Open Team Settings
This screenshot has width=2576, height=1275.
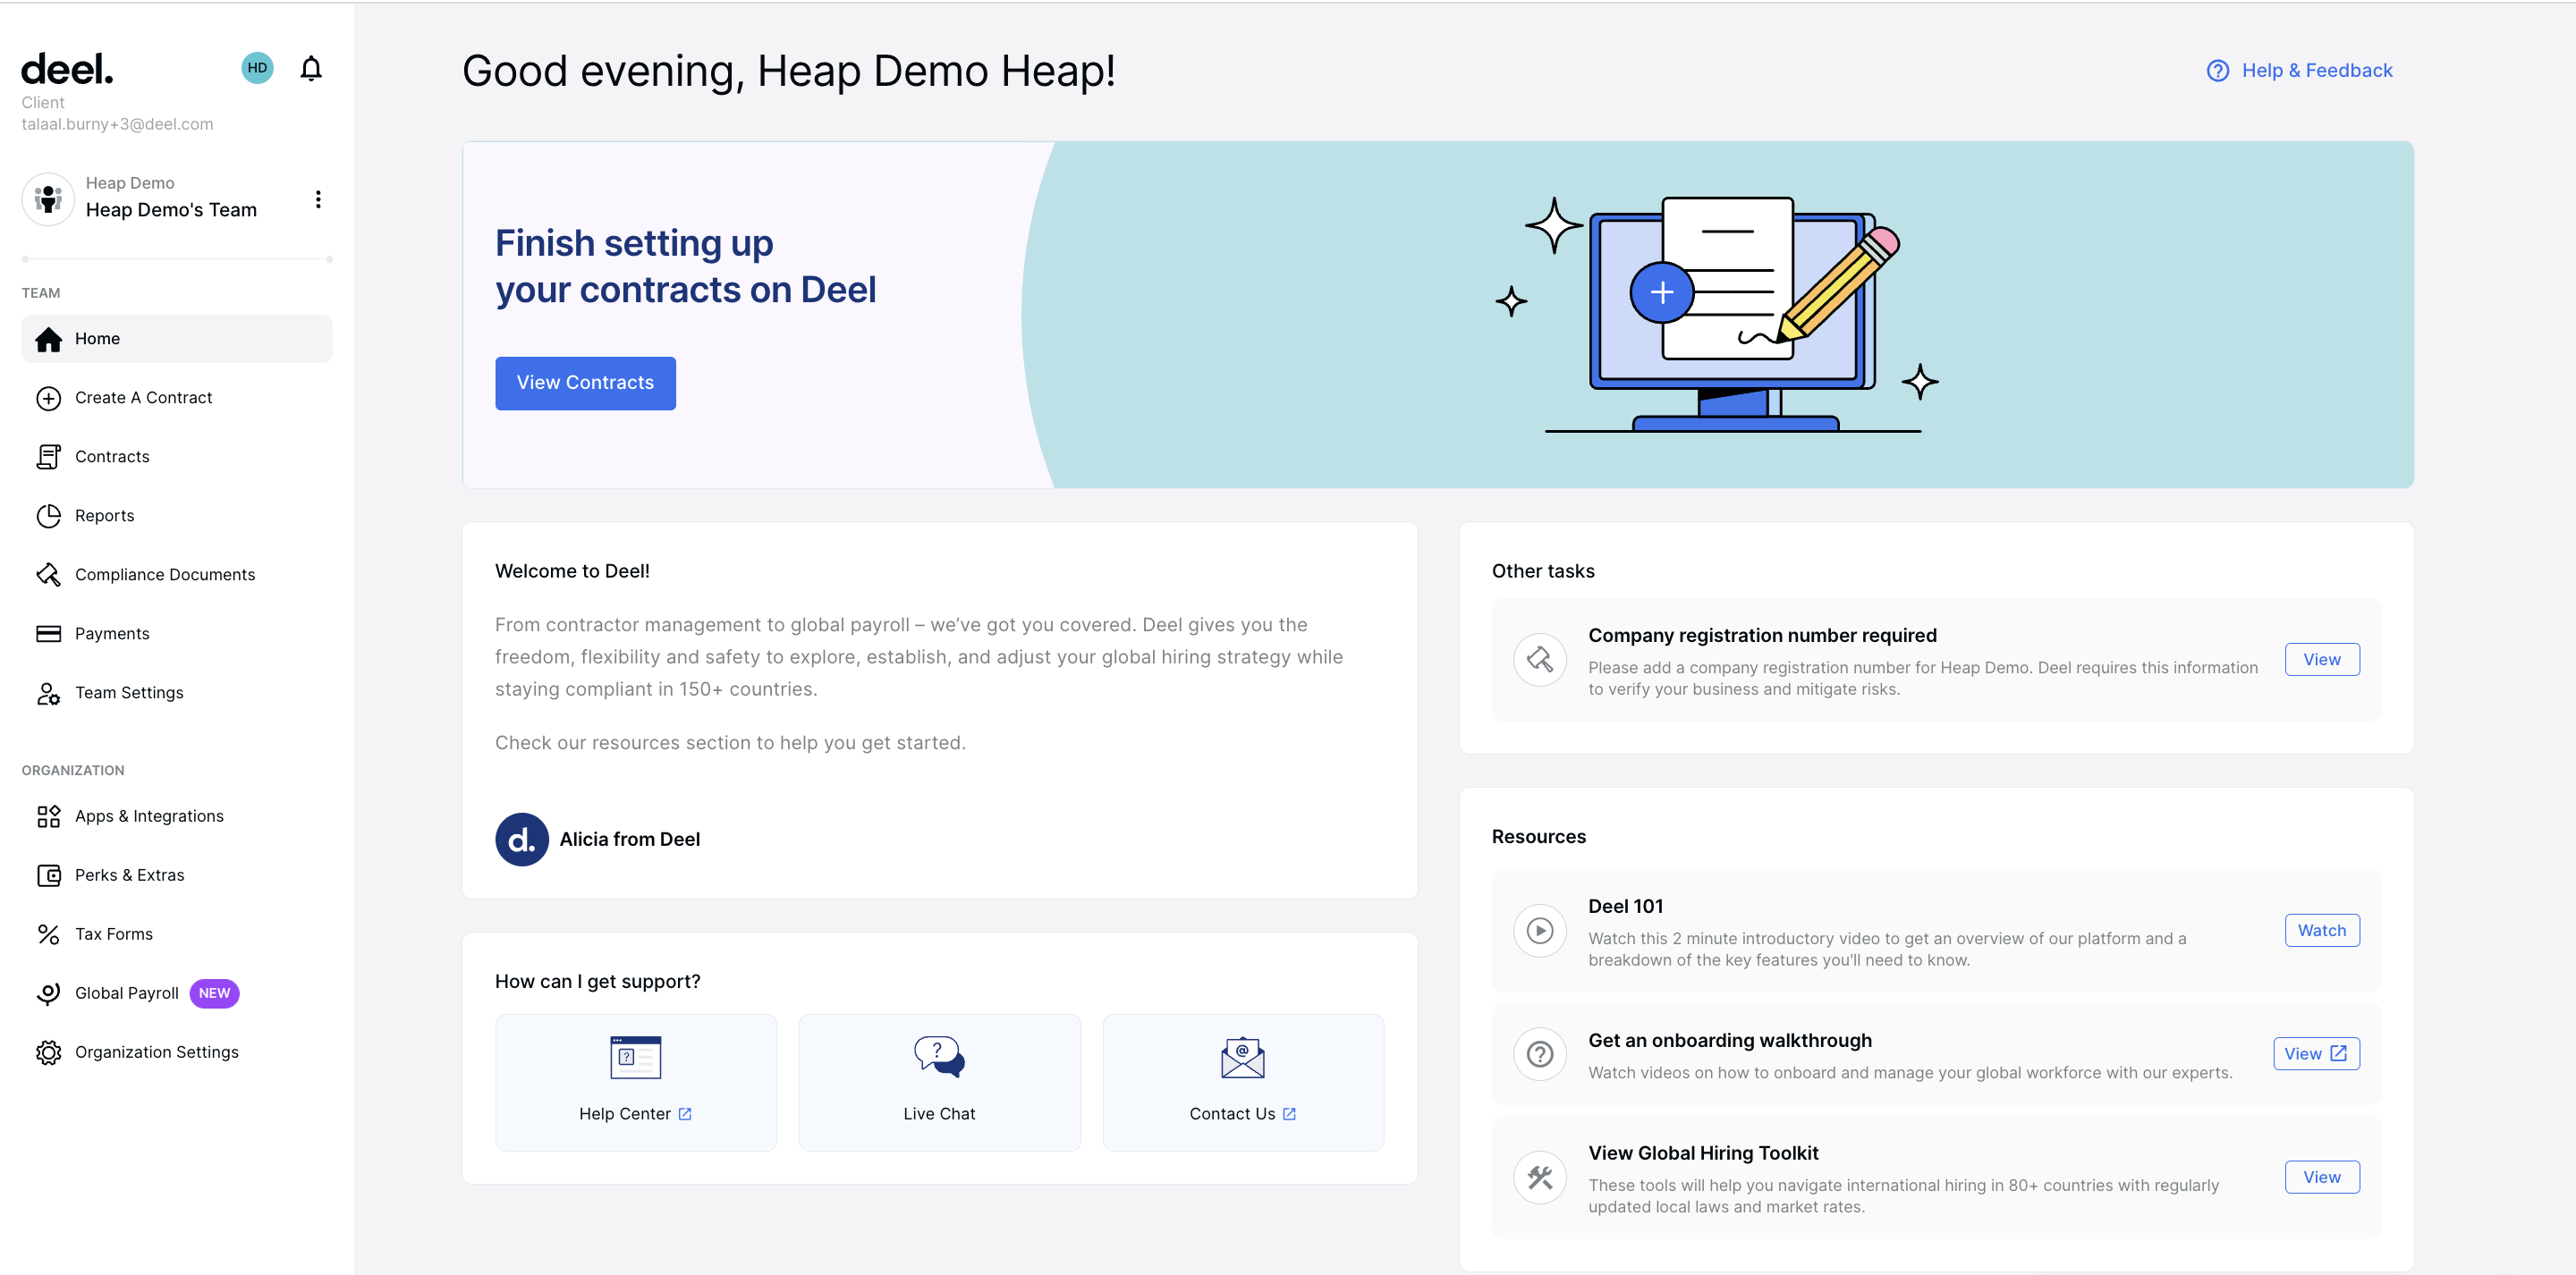tap(129, 693)
